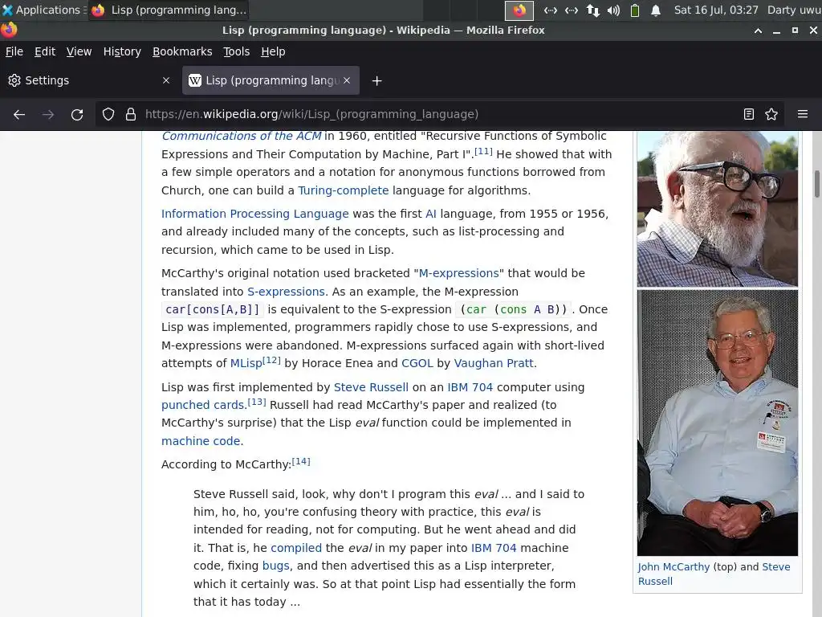
Task: Open the Steve Russell photo thumbnail
Action: point(717,423)
